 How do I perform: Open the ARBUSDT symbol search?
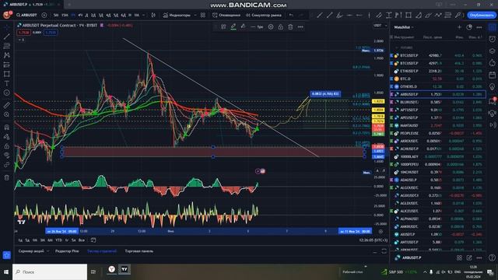tap(26, 16)
